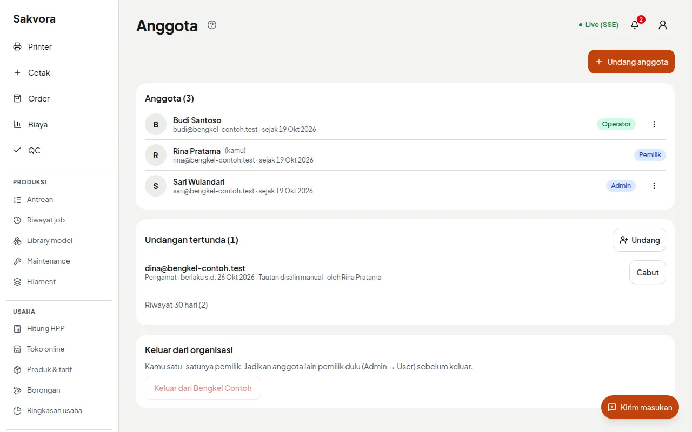Click the Undang anggota button

coord(631,62)
